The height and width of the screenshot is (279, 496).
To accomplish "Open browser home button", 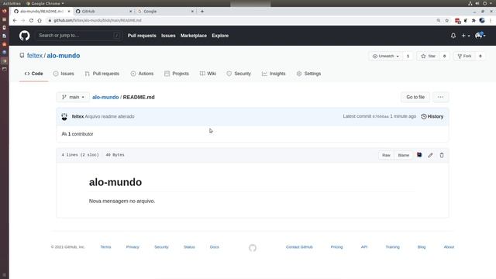I will click(40, 20).
